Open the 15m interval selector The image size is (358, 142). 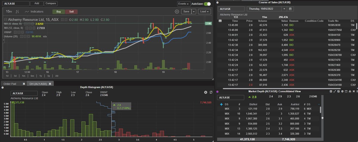[9, 12]
